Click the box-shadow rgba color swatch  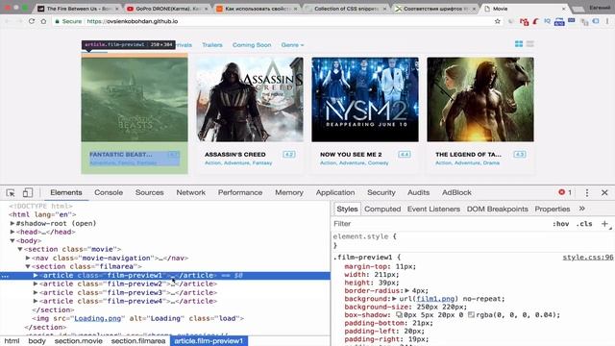[471, 315]
